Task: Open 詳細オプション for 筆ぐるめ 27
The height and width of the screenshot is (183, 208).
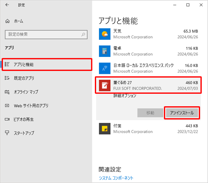Action: coord(125,95)
